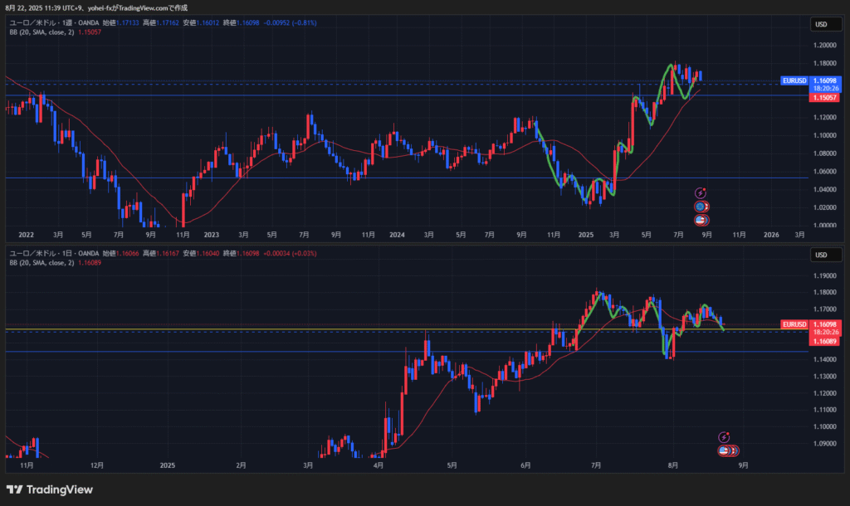
Task: Select the BB indicator legend on the daily chart
Action: pyautogui.click(x=56, y=263)
